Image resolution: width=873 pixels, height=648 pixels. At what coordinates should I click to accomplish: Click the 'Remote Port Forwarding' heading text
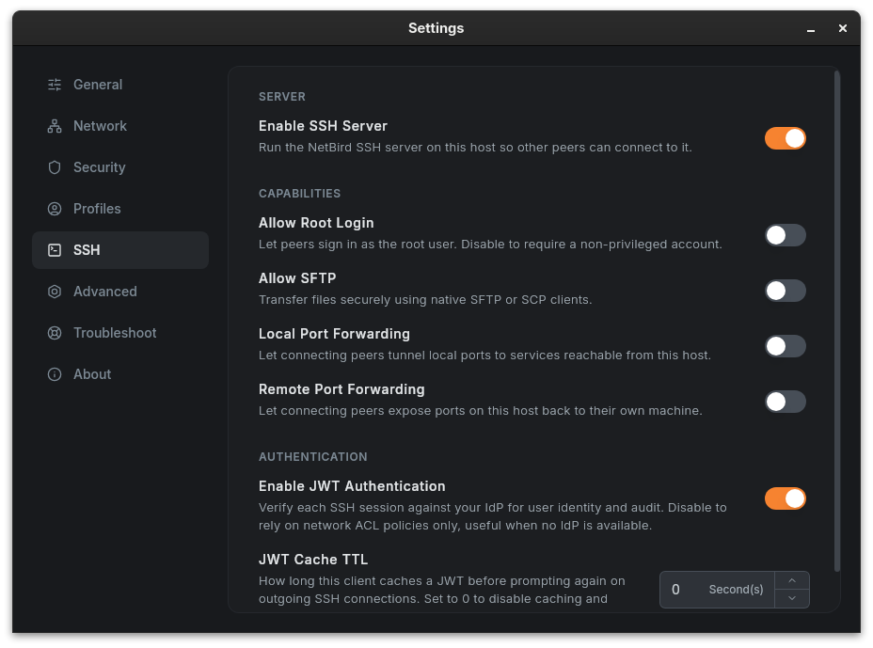coord(341,389)
